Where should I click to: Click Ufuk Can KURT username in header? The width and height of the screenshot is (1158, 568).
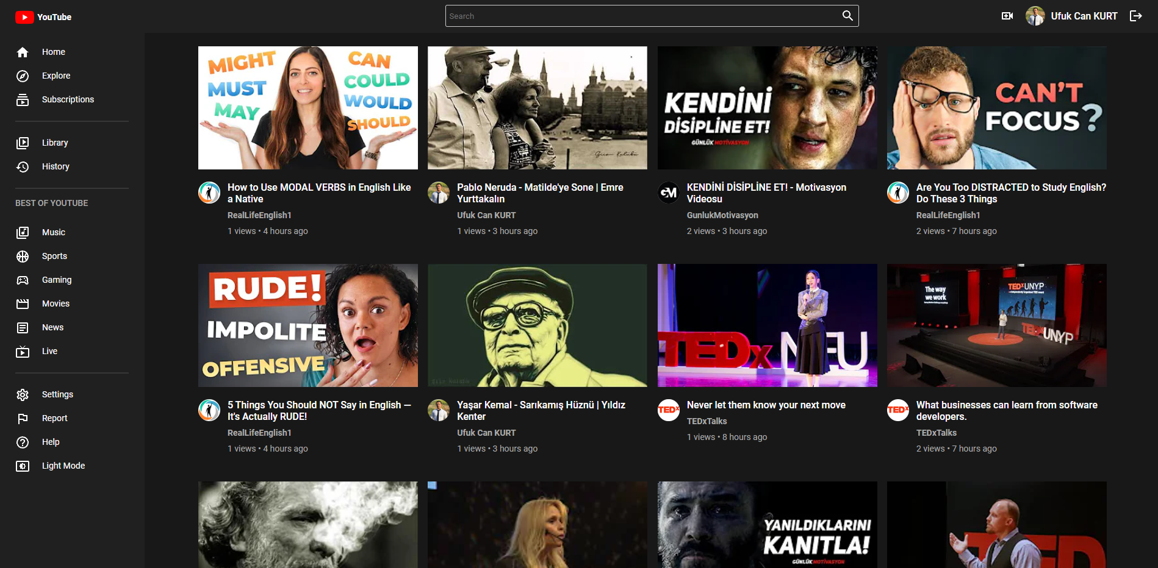(x=1084, y=16)
